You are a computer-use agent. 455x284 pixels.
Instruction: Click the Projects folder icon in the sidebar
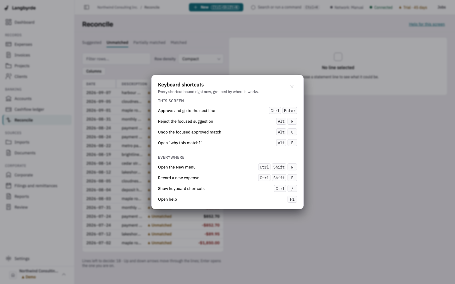[9, 66]
